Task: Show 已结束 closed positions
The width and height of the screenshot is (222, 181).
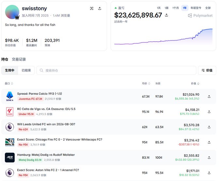Action: [26, 70]
